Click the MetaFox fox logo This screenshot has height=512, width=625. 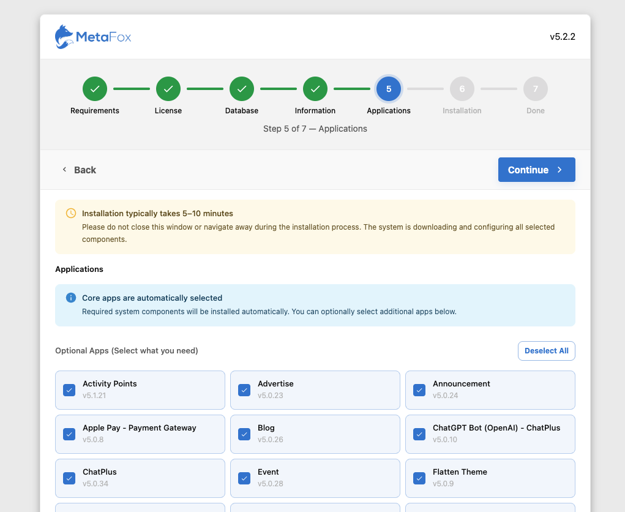click(x=64, y=37)
